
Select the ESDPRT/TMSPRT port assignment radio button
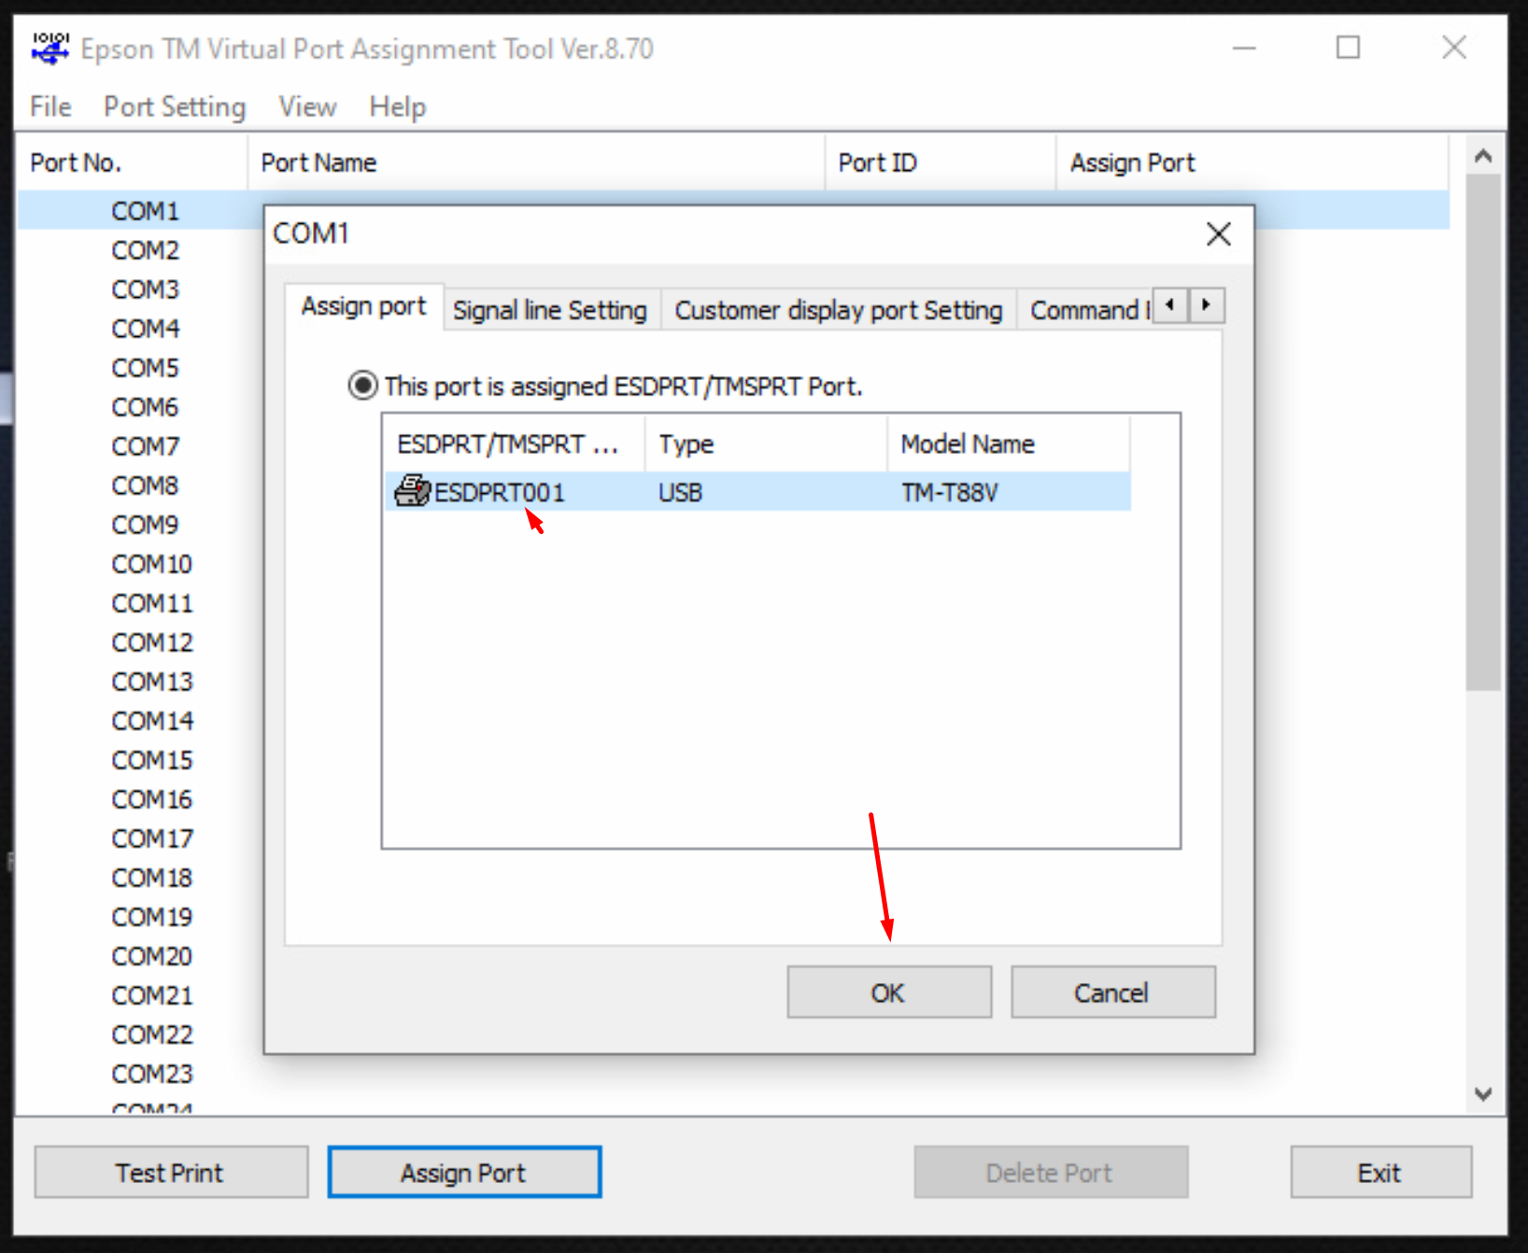[362, 386]
